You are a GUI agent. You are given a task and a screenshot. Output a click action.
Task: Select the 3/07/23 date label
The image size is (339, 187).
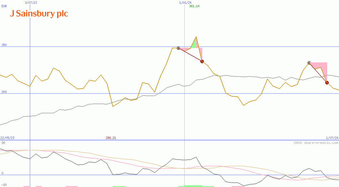click(31, 3)
